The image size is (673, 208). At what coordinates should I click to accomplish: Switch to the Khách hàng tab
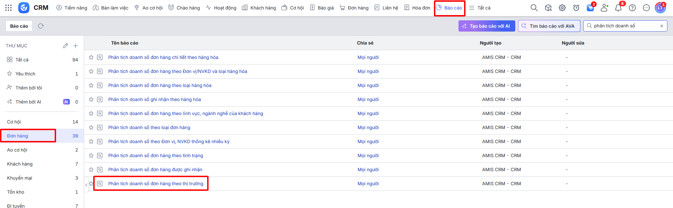coord(259,8)
